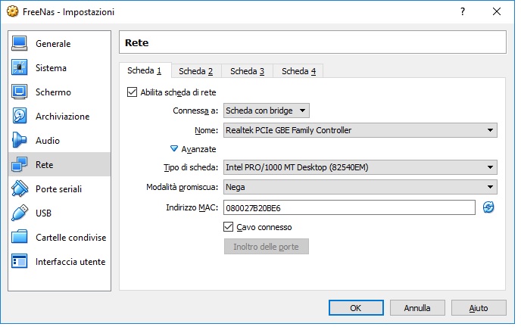Generate a new MAC address with refresh icon

(x=488, y=207)
